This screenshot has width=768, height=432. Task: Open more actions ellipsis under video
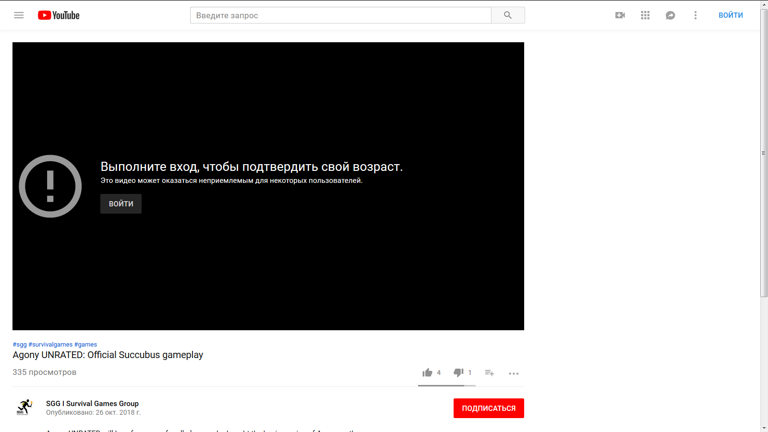click(x=514, y=373)
